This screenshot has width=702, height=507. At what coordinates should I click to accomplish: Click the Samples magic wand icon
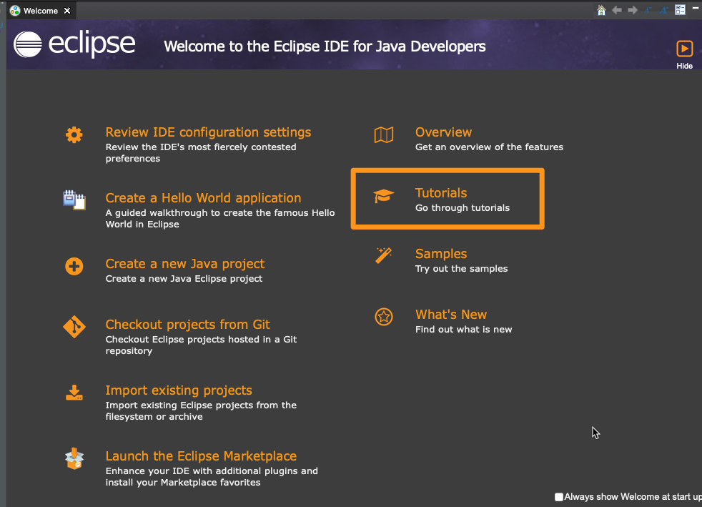pos(384,256)
